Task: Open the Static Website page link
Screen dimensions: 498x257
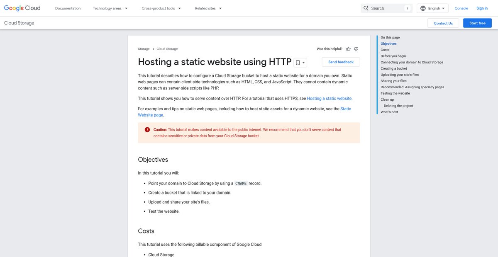Action: (244, 112)
